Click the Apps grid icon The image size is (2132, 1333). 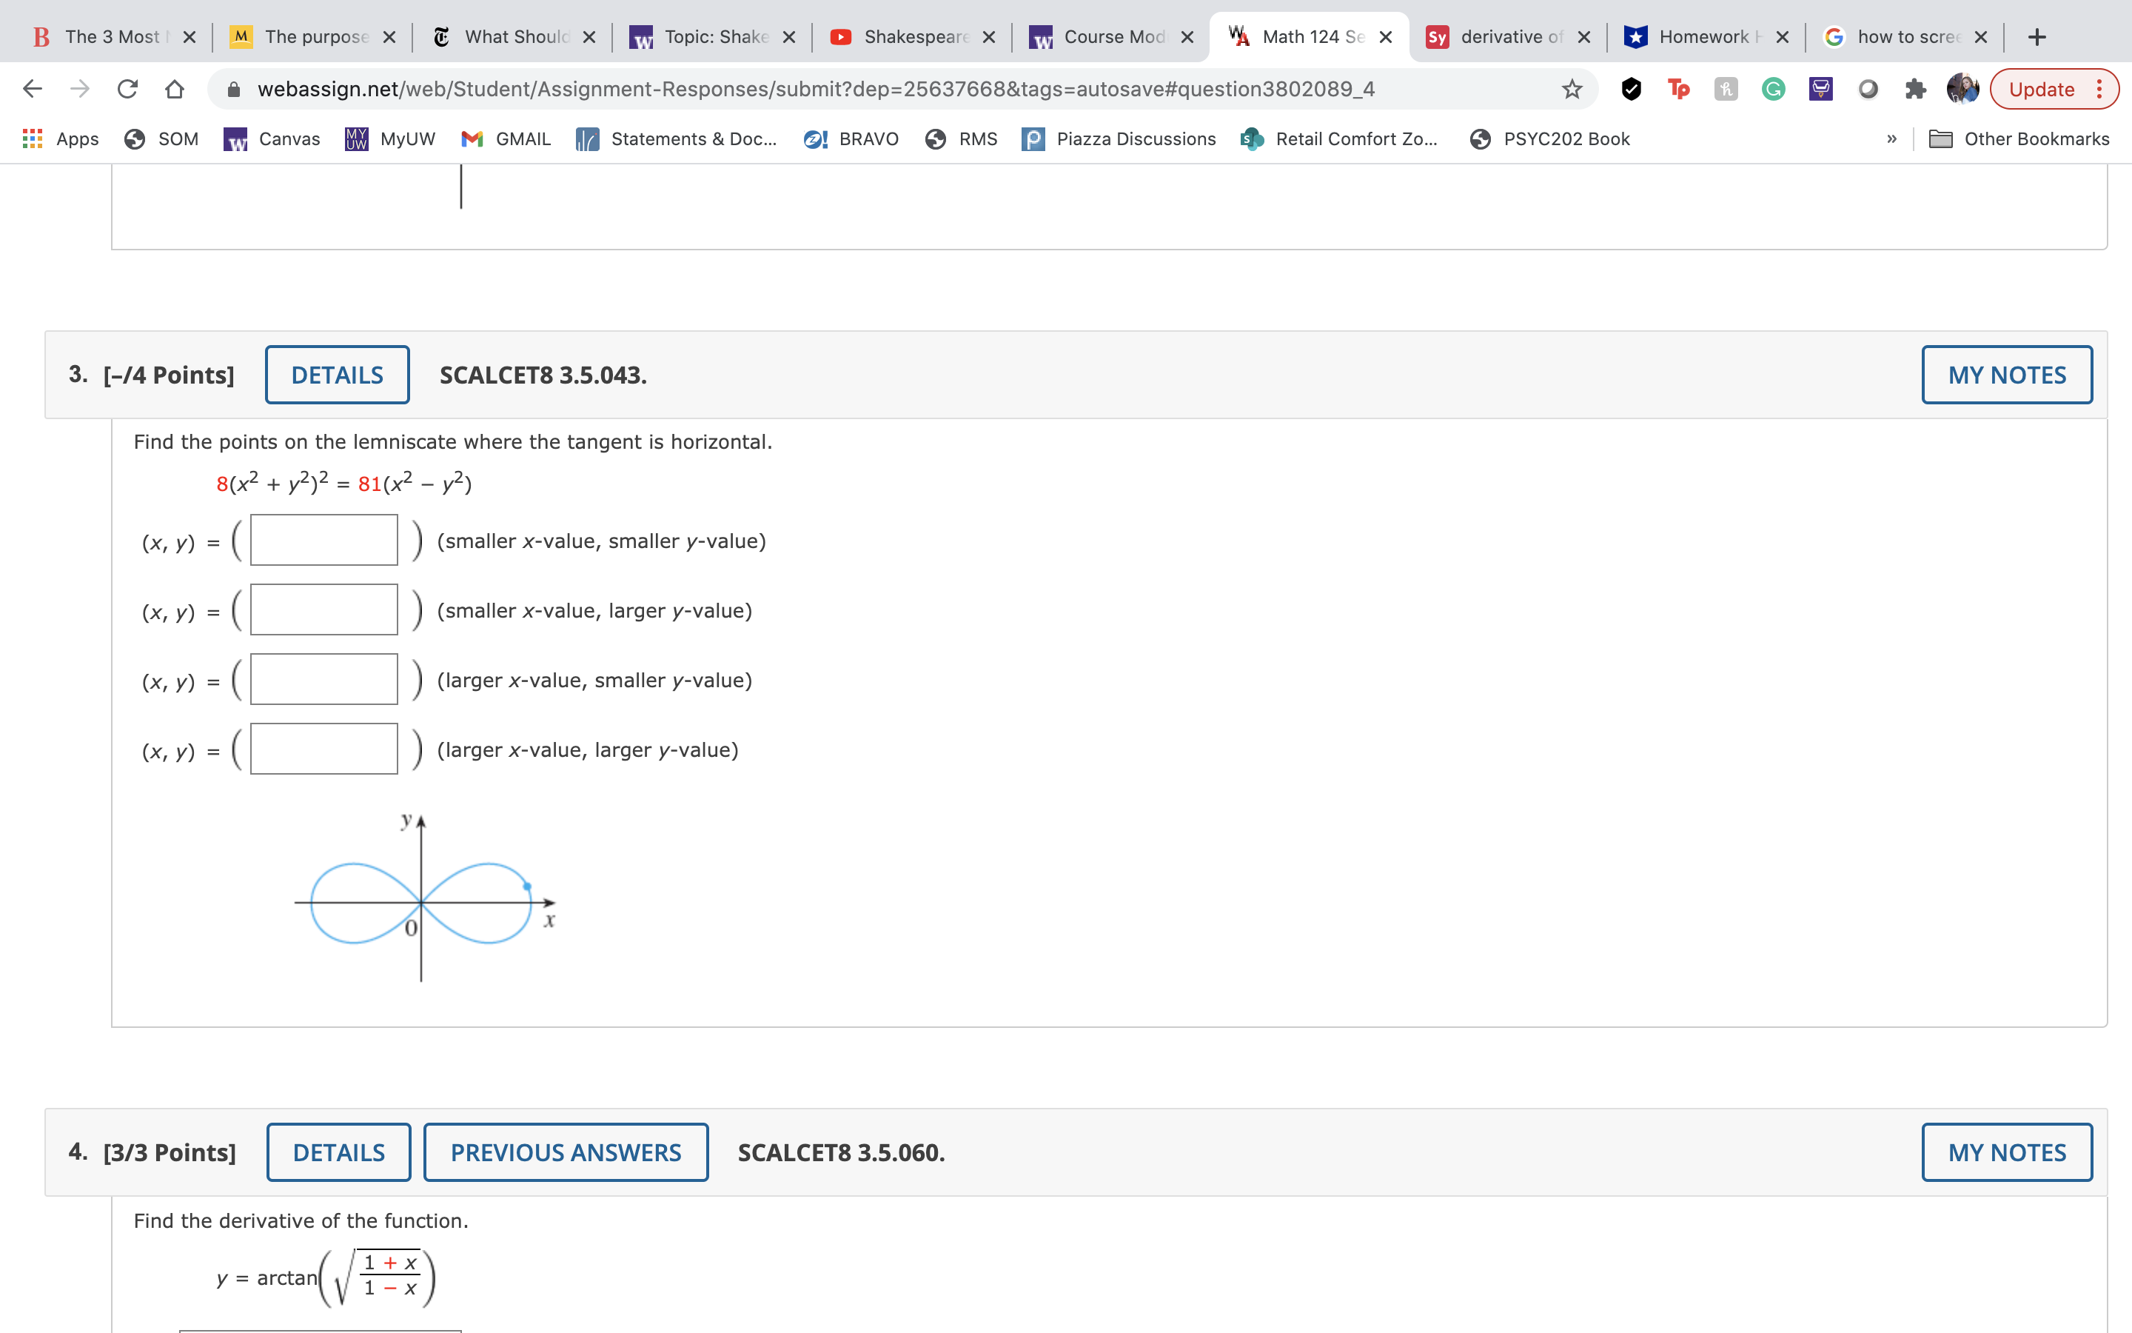pyautogui.click(x=33, y=139)
